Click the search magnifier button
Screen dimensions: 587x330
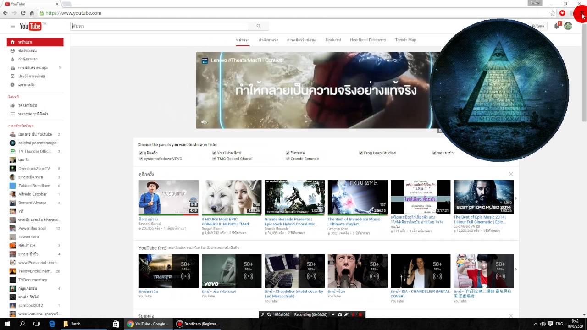click(259, 26)
